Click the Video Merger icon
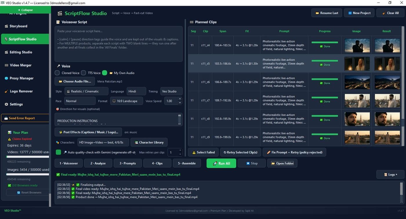Screen dimensions: 406x219 6,65
